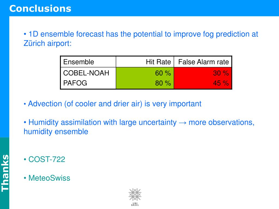Click the False Alarm rate column header

click(x=203, y=62)
